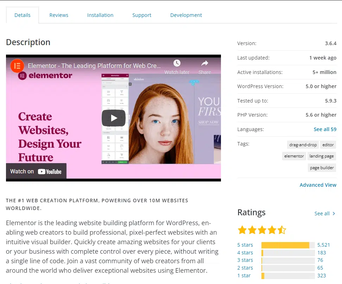This screenshot has width=342, height=284.
Task: Click the Share arrow on the video
Action: click(204, 63)
